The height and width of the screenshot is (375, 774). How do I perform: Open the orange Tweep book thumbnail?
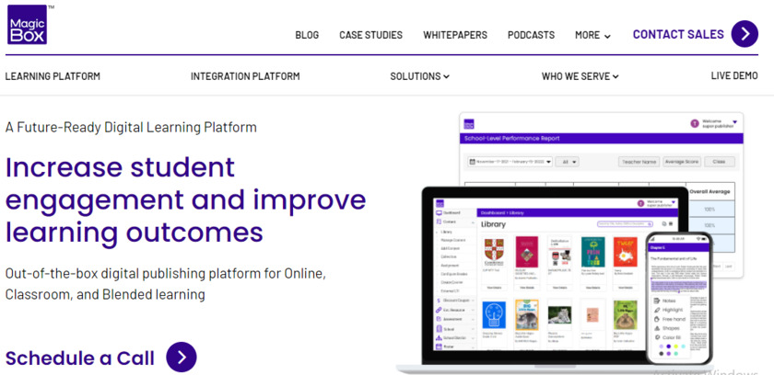pyautogui.click(x=626, y=252)
